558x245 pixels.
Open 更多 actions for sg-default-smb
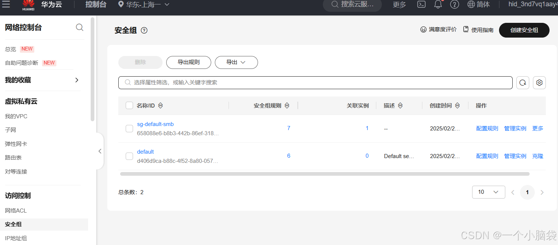click(x=538, y=129)
